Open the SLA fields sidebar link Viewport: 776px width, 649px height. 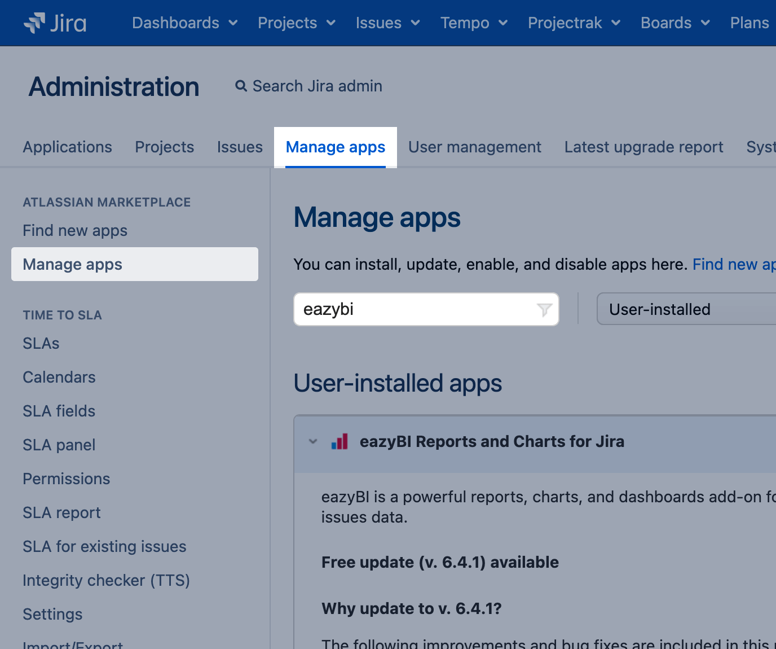[x=59, y=411]
